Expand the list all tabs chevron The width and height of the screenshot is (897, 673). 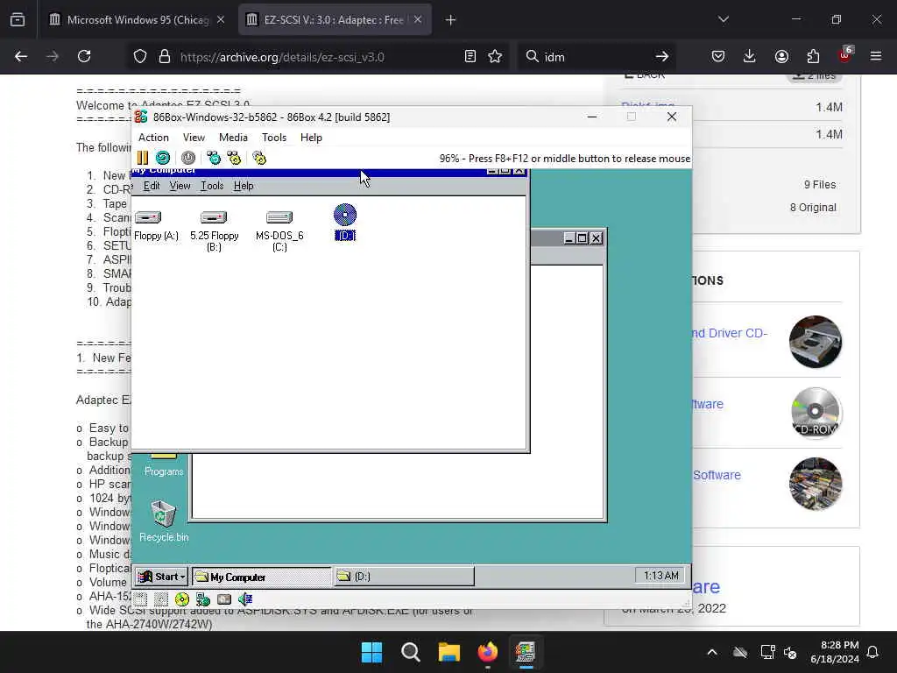723,19
